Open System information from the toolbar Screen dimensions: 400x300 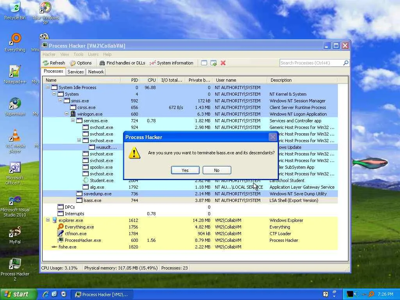click(x=171, y=63)
